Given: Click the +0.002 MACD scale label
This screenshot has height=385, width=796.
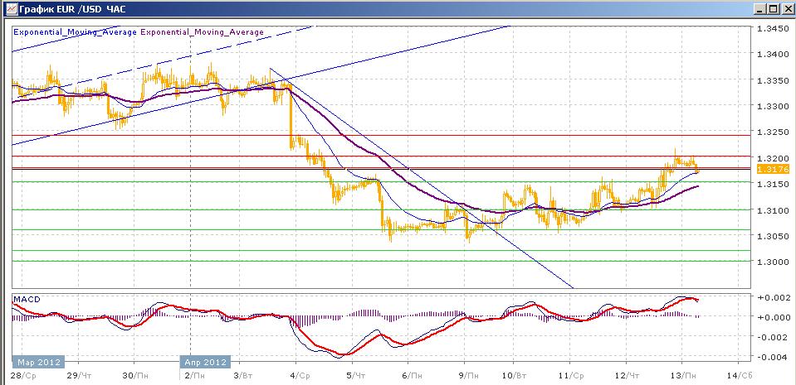Looking at the screenshot, I should coord(773,297).
